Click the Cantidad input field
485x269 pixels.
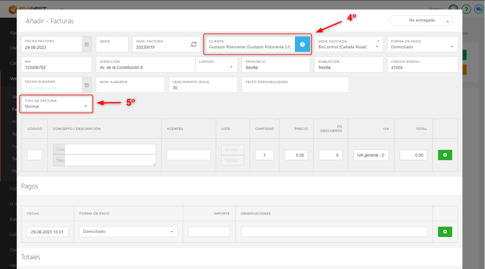coord(264,155)
